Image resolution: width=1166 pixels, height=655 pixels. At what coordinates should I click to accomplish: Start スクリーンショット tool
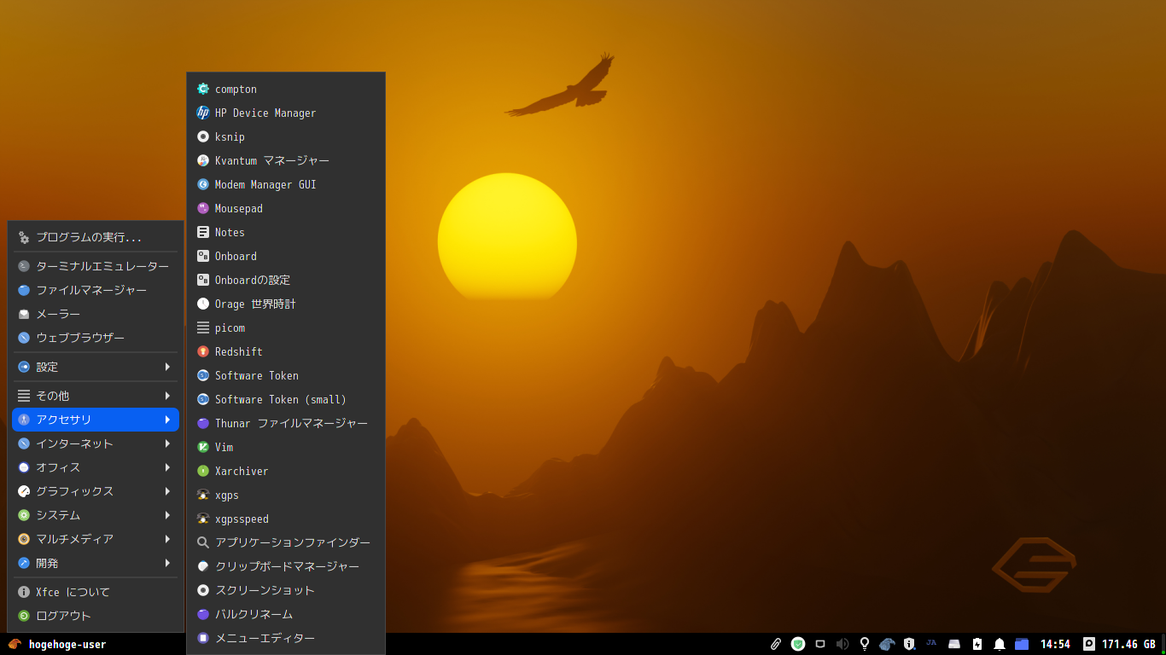(286, 590)
